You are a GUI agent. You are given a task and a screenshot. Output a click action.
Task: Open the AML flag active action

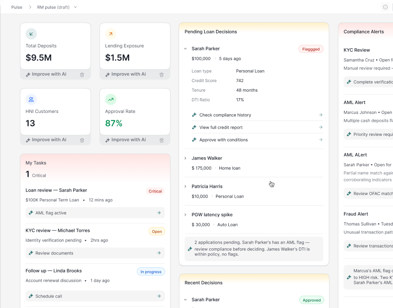[95, 212]
